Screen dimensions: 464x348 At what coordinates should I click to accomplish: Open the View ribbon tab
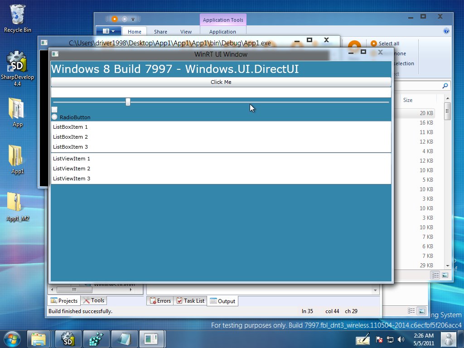coord(186,32)
